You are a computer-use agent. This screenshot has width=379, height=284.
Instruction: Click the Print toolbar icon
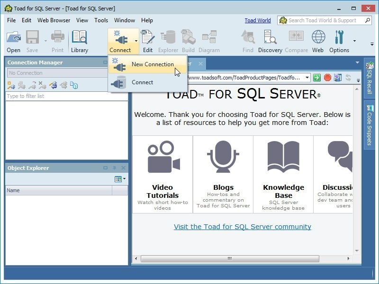point(57,37)
